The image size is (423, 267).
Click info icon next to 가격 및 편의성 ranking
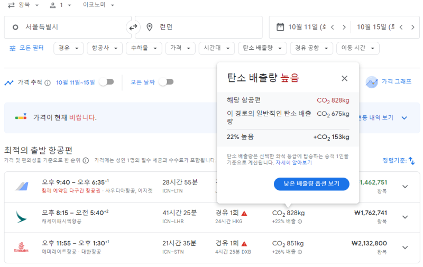[86, 161]
